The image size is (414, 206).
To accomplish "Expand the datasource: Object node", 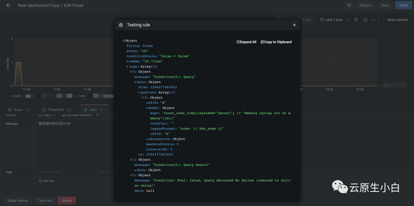I will click(x=147, y=139).
